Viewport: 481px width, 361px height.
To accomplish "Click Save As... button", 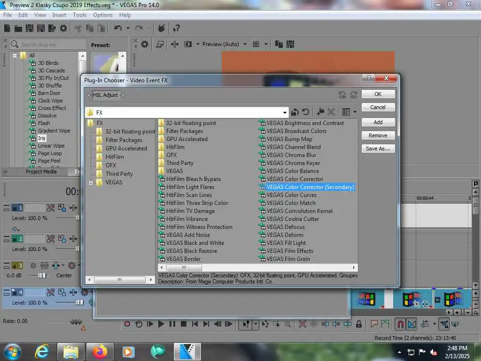I will tap(378, 149).
